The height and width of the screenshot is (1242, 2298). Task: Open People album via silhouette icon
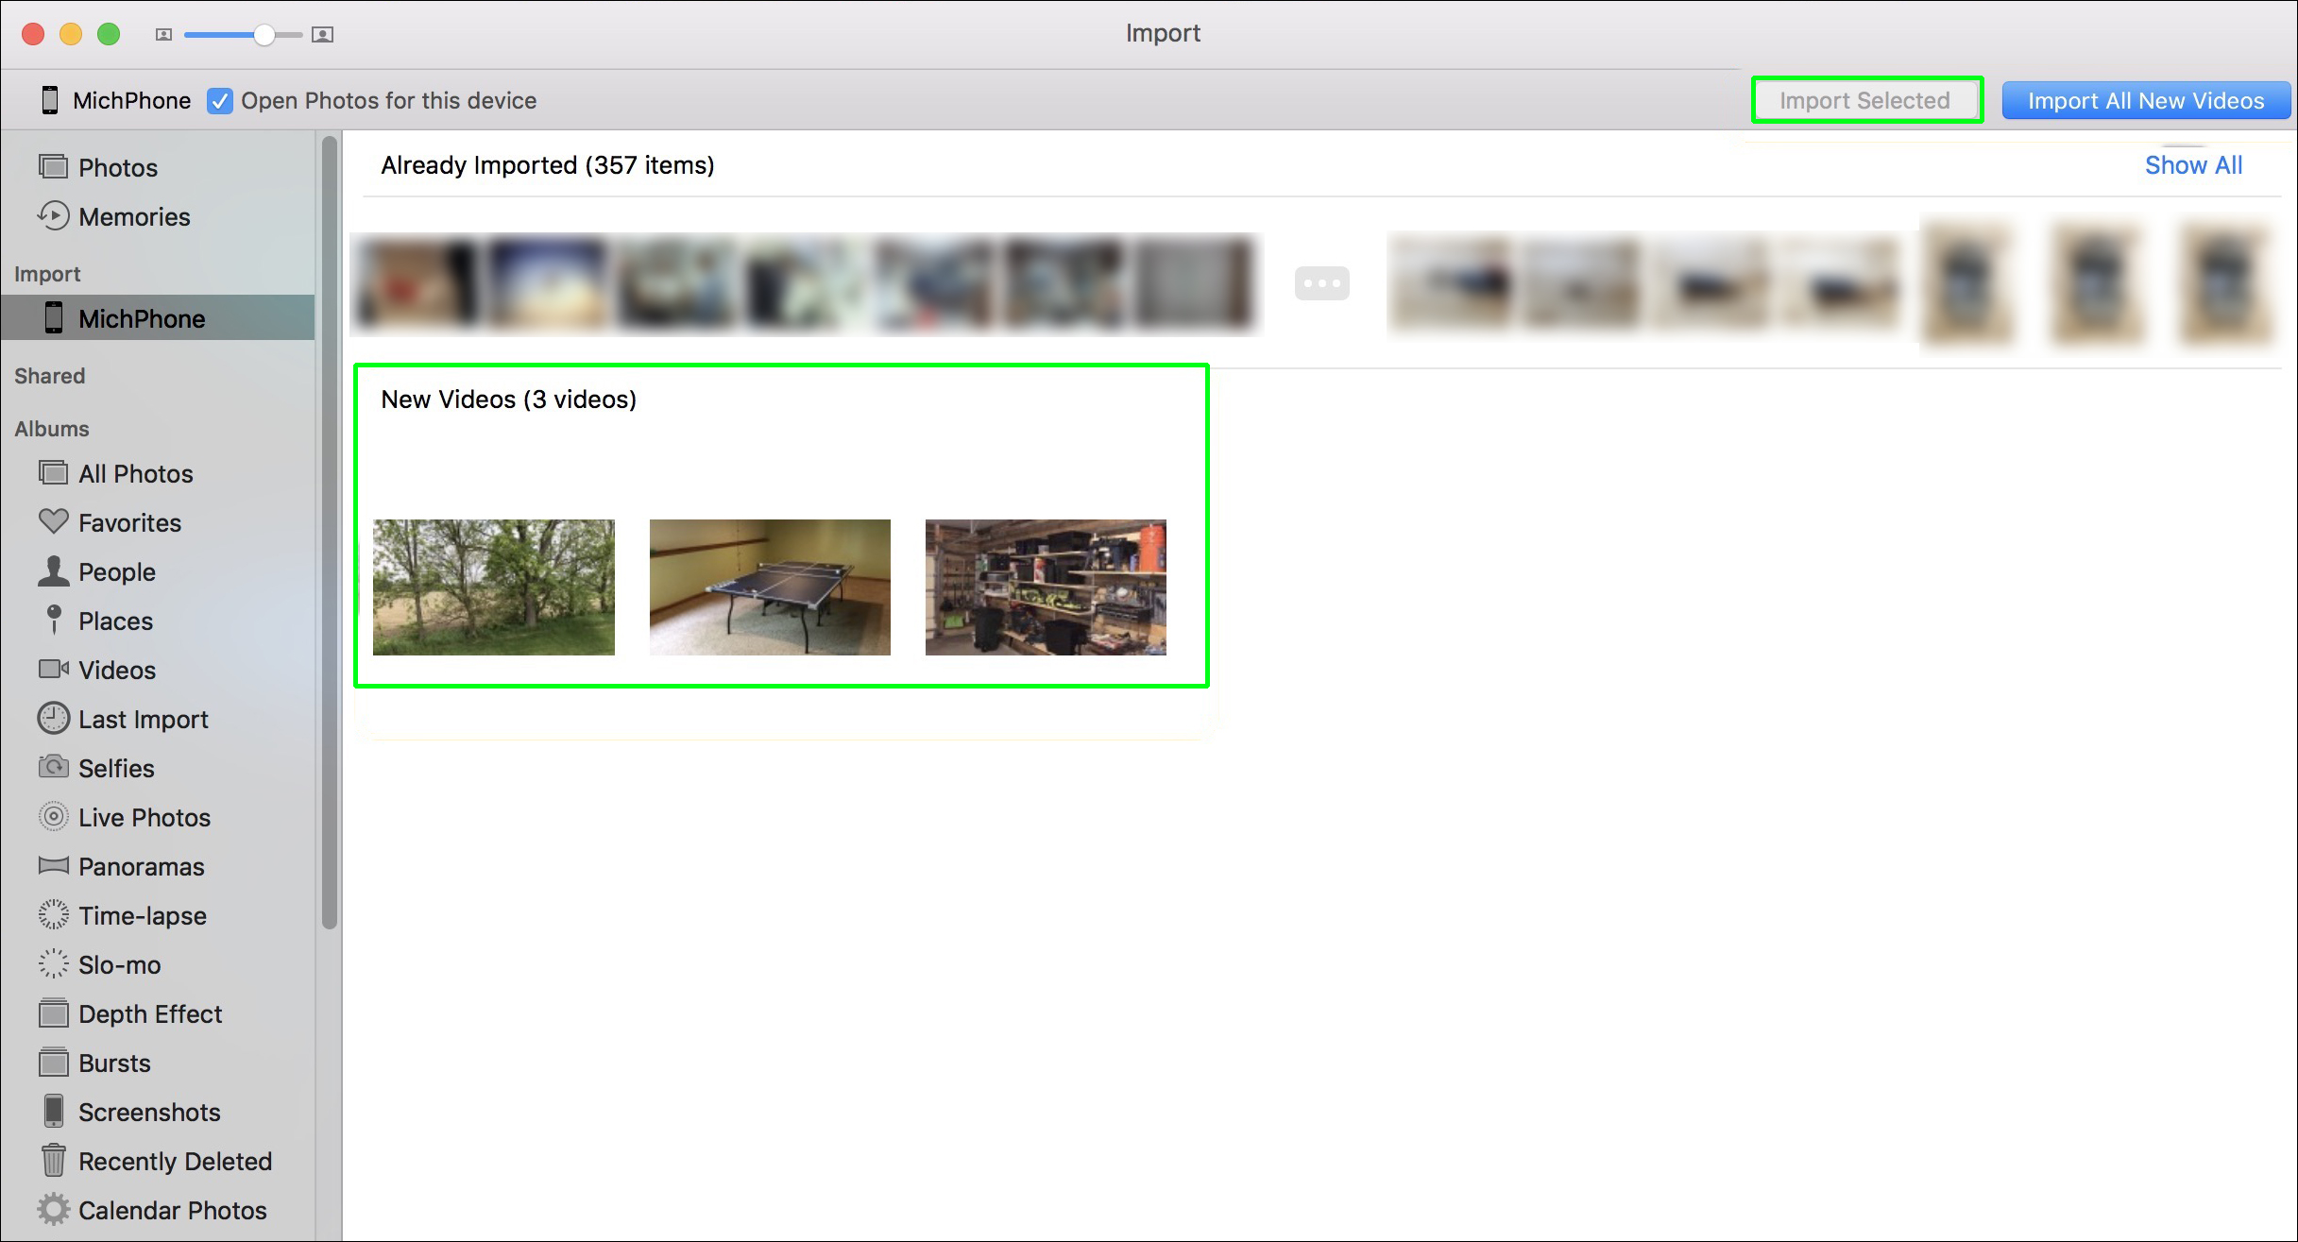54,571
